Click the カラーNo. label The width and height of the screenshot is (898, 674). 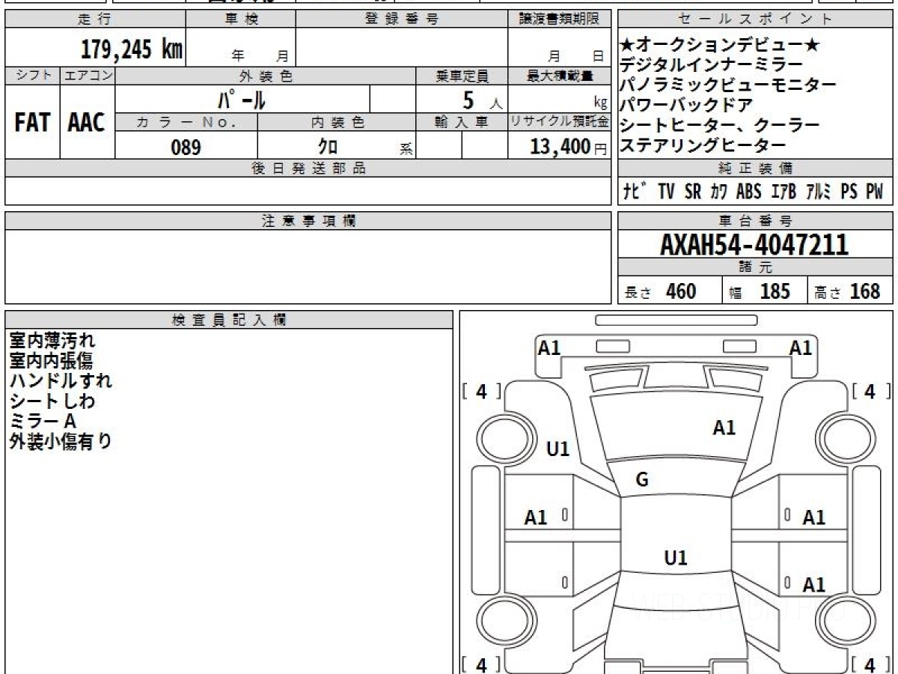click(186, 122)
